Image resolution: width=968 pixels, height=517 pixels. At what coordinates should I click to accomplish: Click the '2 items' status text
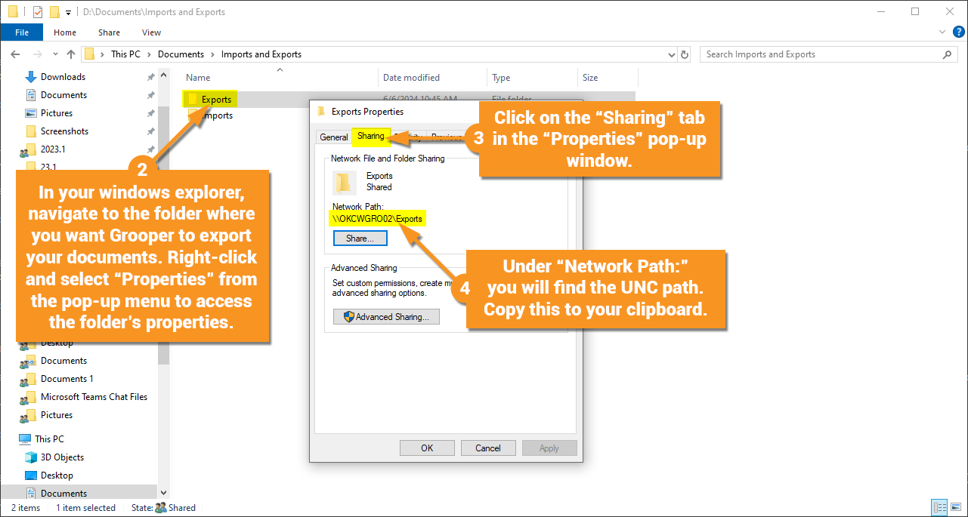click(x=26, y=508)
